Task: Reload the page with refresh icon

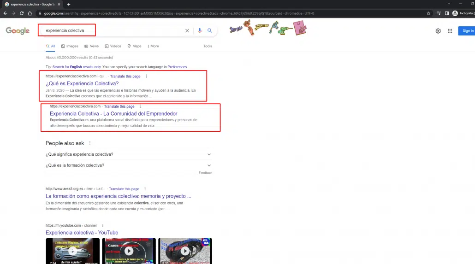Action: click(x=22, y=13)
